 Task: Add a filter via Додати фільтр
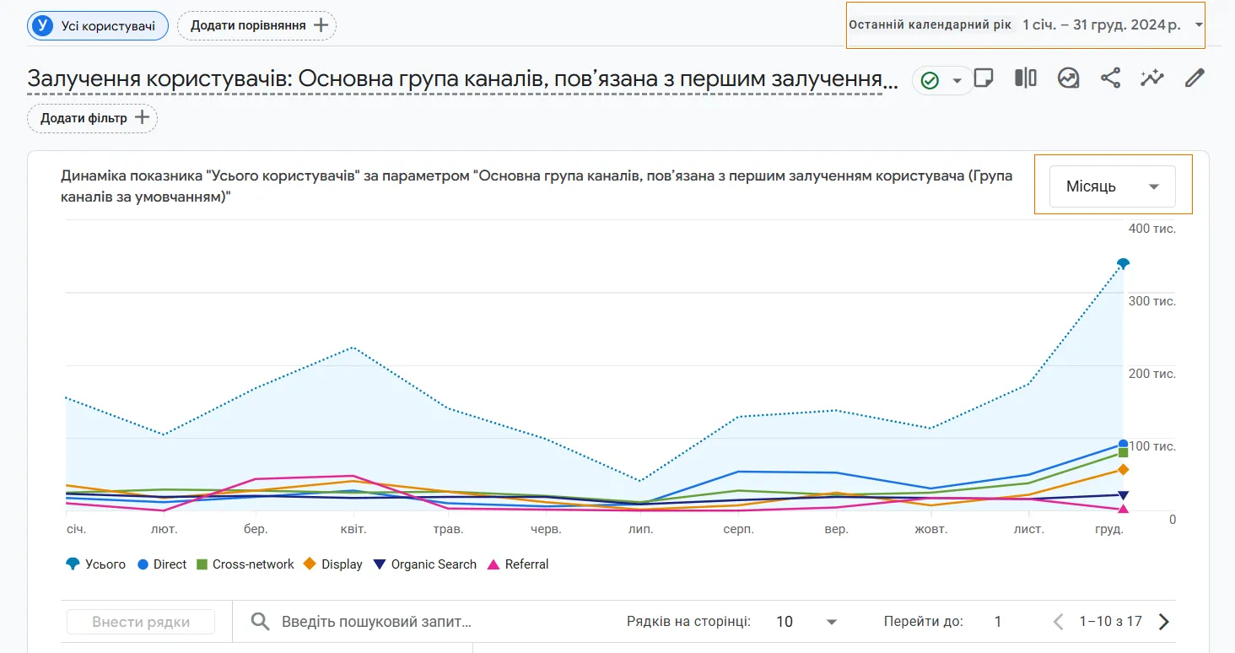tap(92, 118)
